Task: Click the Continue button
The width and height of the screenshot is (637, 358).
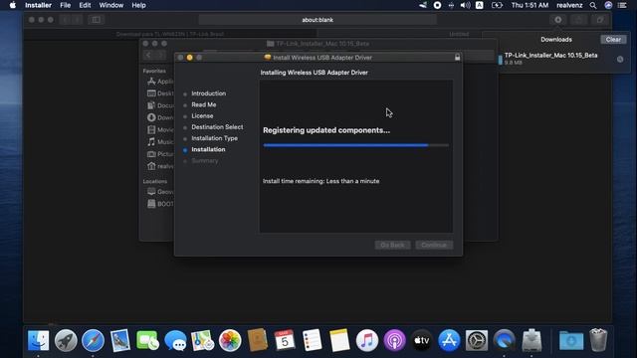Action: pos(434,245)
